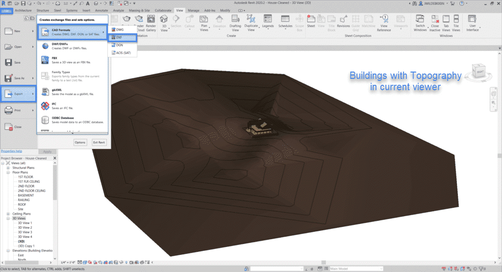Click the Tile Views tool

[x=456, y=24]
